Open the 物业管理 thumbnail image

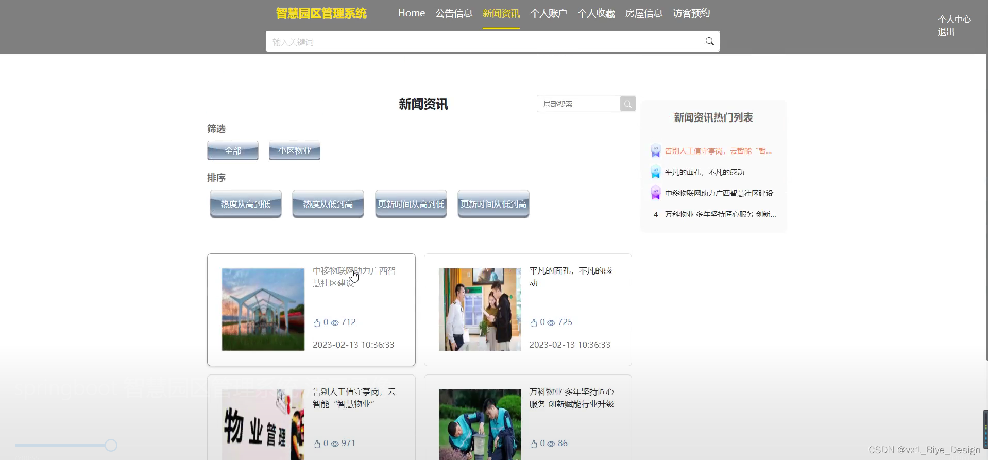pyautogui.click(x=263, y=424)
